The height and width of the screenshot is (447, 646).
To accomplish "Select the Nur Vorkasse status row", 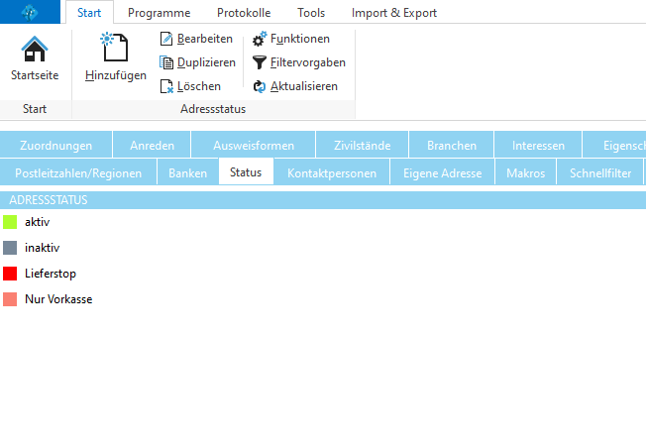I will (x=323, y=299).
